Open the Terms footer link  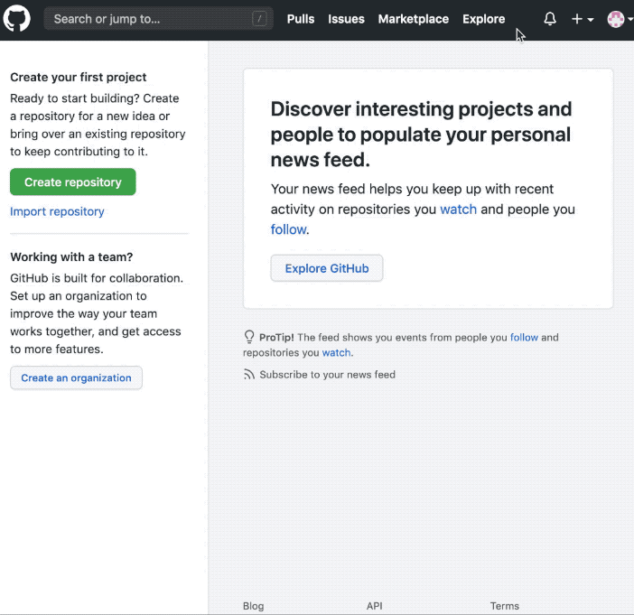(x=505, y=606)
